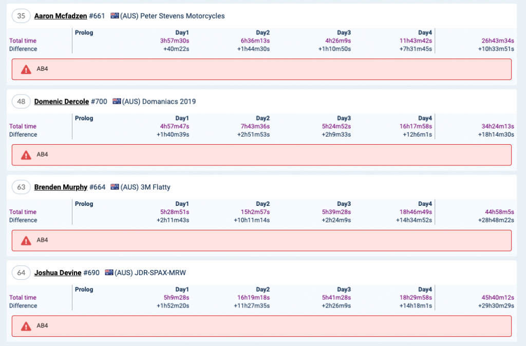The width and height of the screenshot is (526, 346).
Task: Click position badge number 35
Action: click(21, 16)
